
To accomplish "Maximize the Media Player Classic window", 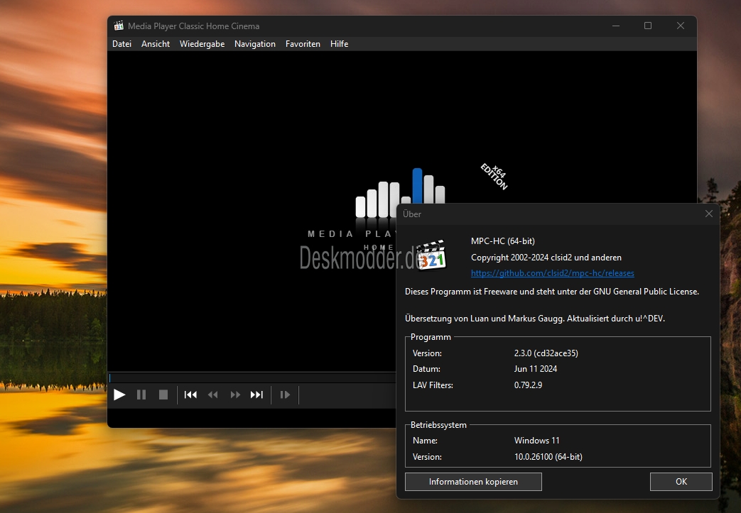I will (648, 26).
